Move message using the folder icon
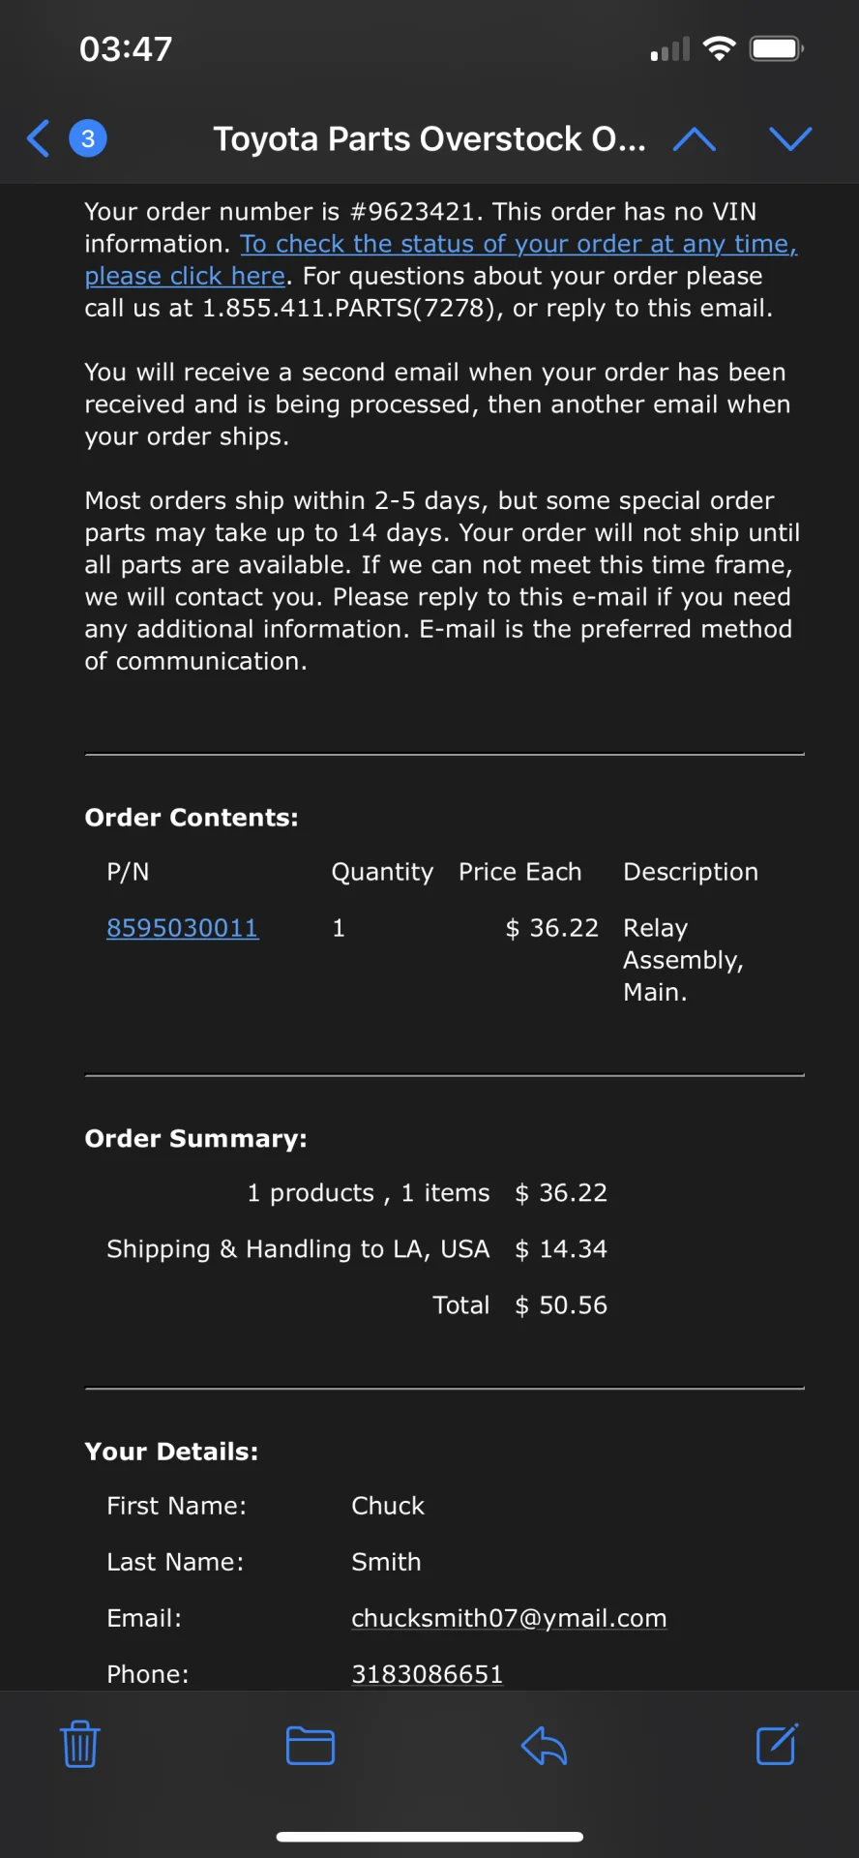 [x=311, y=1745]
